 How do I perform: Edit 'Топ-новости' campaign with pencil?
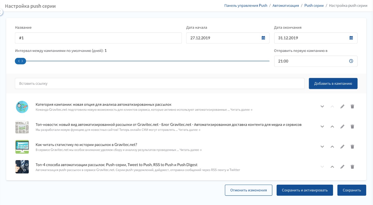[x=342, y=126]
